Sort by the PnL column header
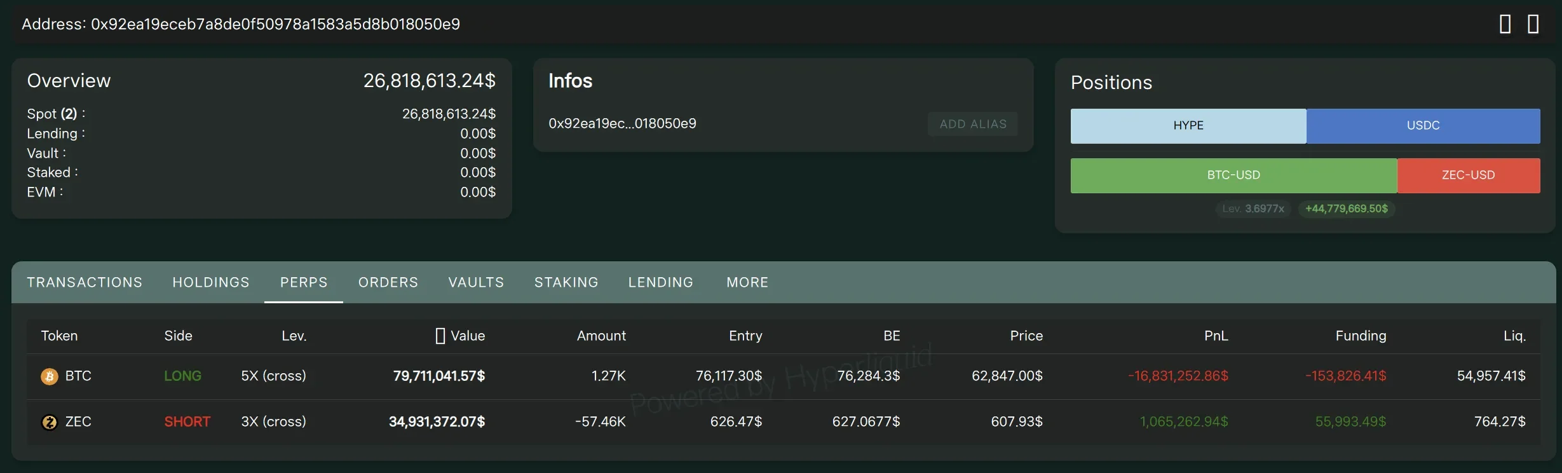Image resolution: width=1562 pixels, height=473 pixels. tap(1216, 336)
